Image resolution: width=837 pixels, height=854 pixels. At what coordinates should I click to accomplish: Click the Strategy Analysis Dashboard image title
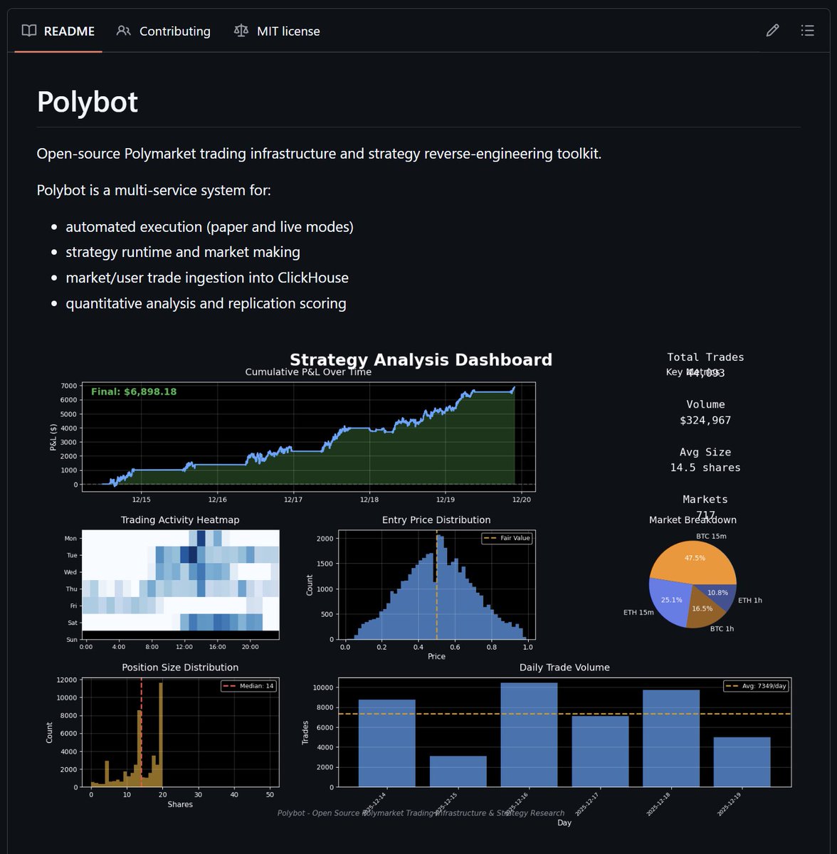421,360
